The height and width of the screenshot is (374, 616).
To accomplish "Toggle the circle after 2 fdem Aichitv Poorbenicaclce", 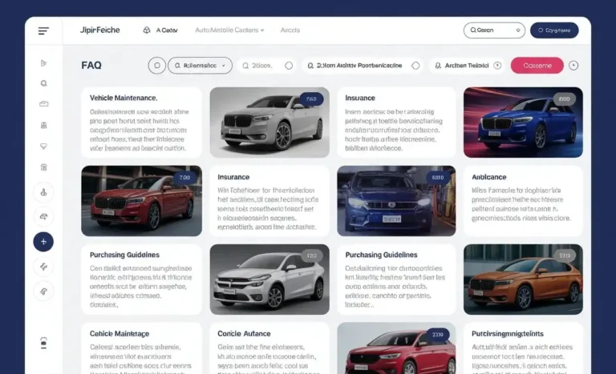I will pyautogui.click(x=415, y=66).
